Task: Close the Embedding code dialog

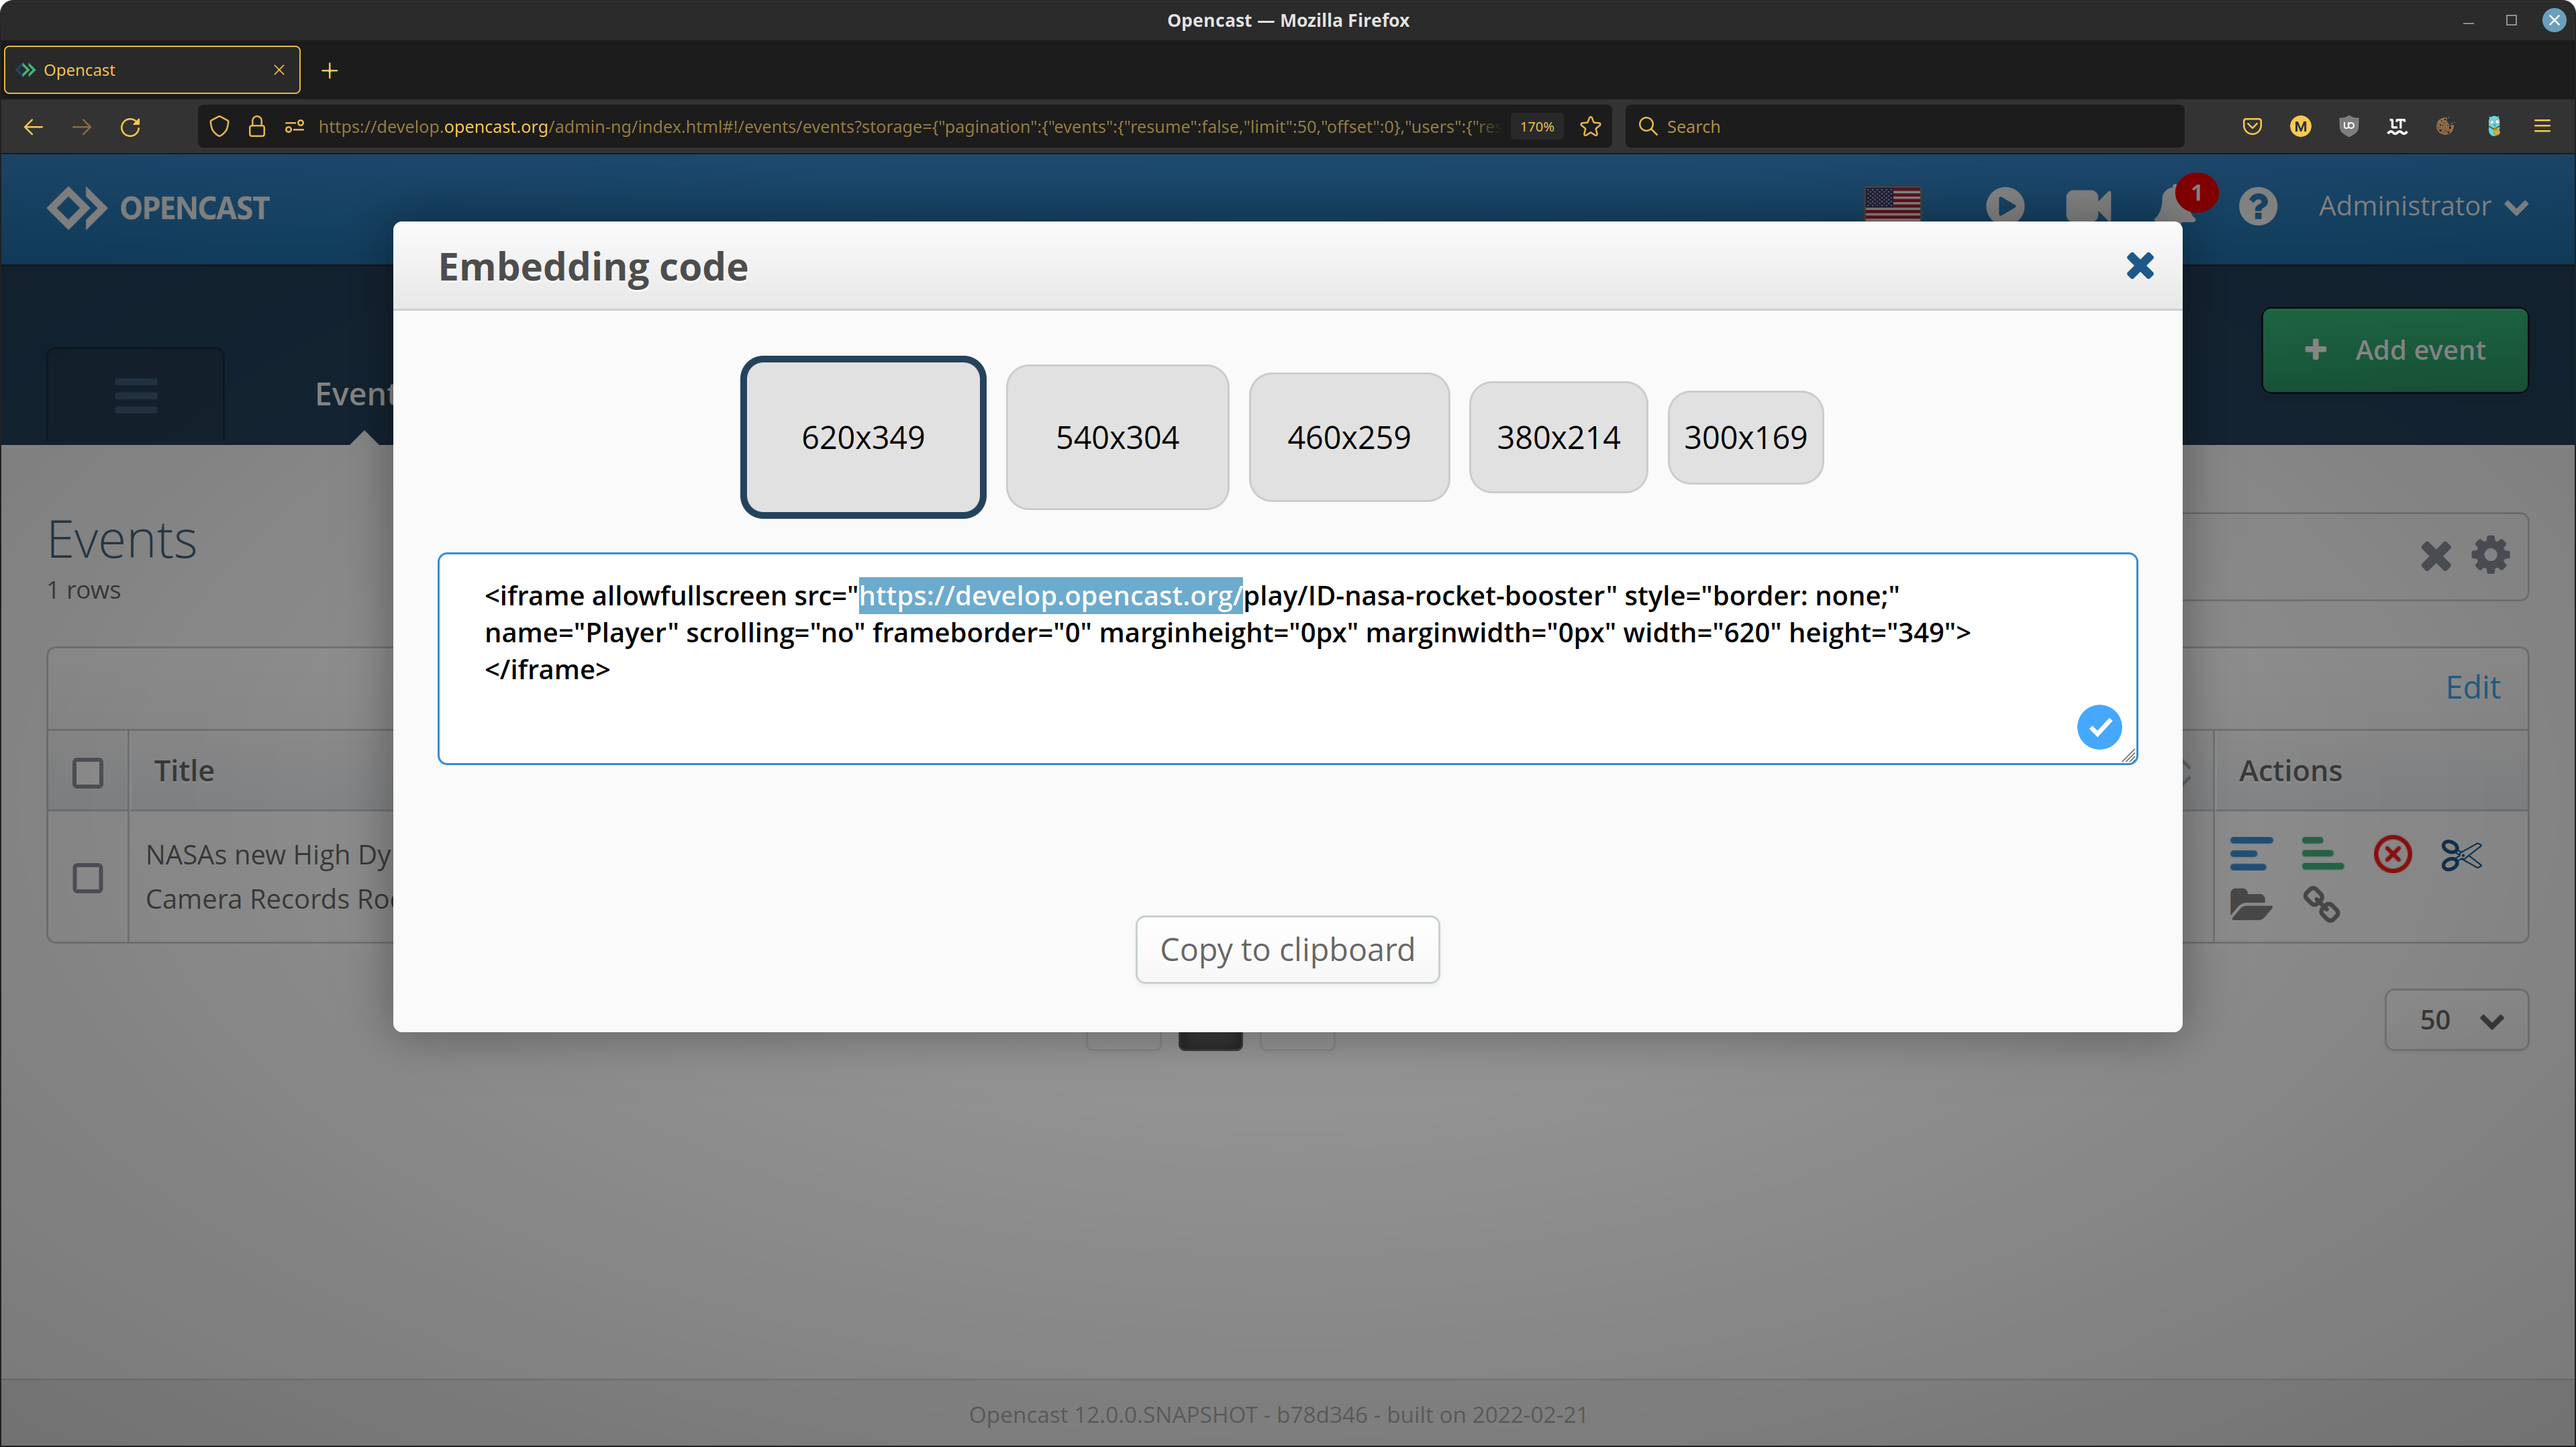Action: coord(2139,266)
